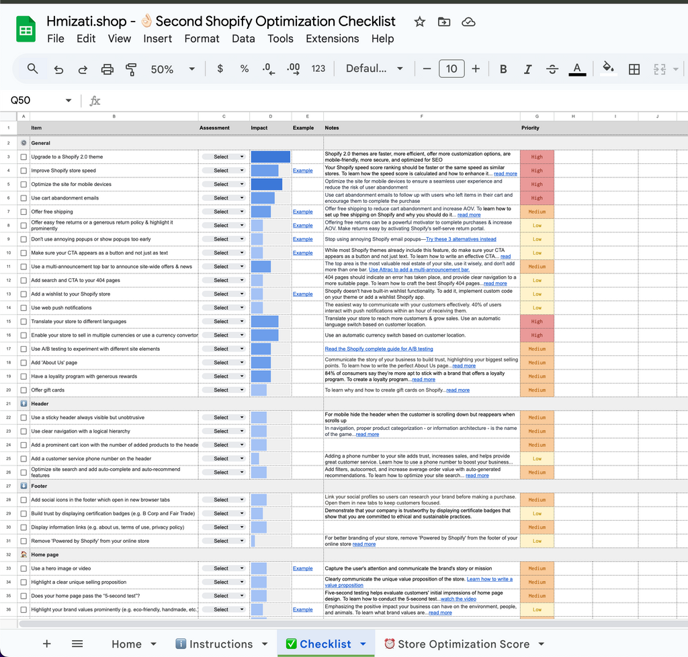The width and height of the screenshot is (688, 657).
Task: Click the move to folder icon
Action: click(x=444, y=21)
